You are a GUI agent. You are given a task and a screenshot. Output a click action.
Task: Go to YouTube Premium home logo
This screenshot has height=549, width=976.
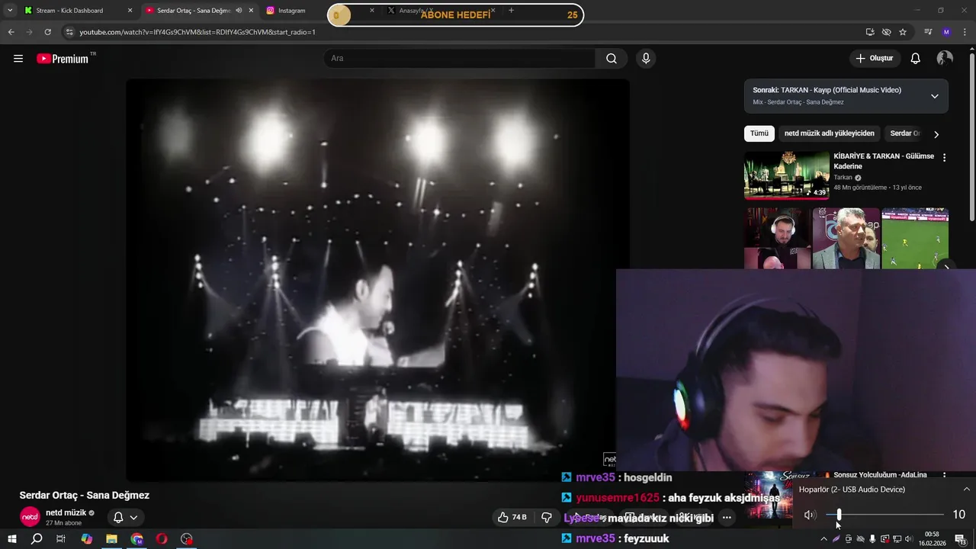[x=66, y=59]
